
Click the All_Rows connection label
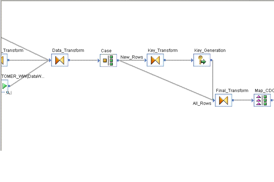coord(202,103)
